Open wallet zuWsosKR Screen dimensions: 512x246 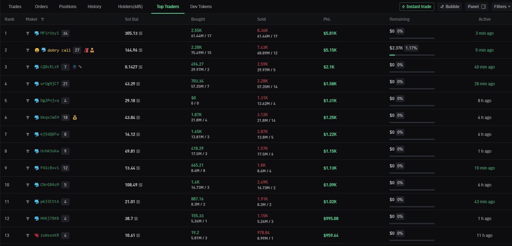50,235
